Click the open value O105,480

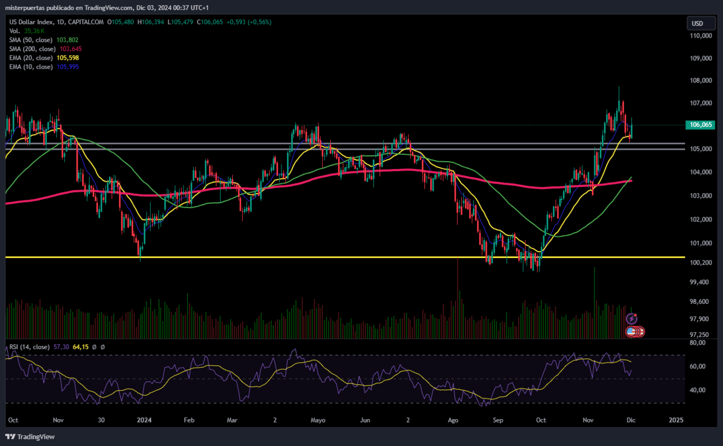point(121,22)
